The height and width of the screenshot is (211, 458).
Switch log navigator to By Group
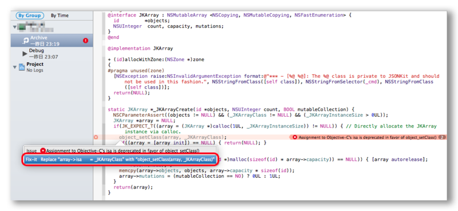30,15
